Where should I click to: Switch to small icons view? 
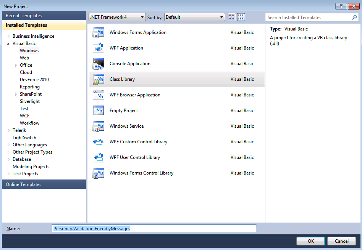click(231, 17)
